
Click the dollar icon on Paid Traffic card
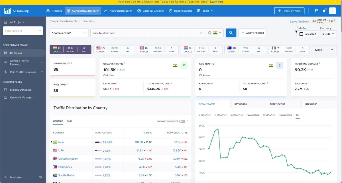(x=280, y=65)
